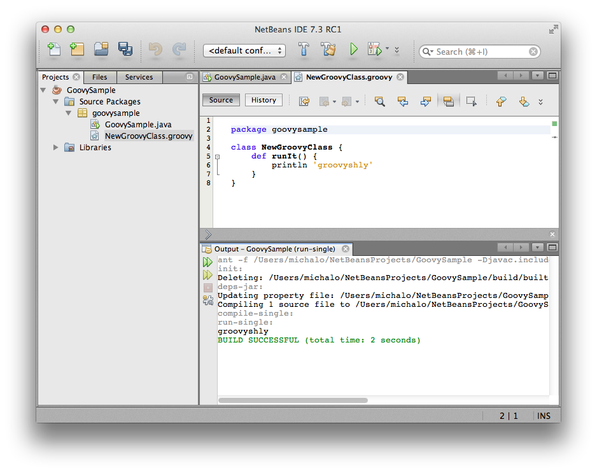The width and height of the screenshot is (597, 473).
Task: Close the GoovySample.java editor tab
Action: coord(284,77)
